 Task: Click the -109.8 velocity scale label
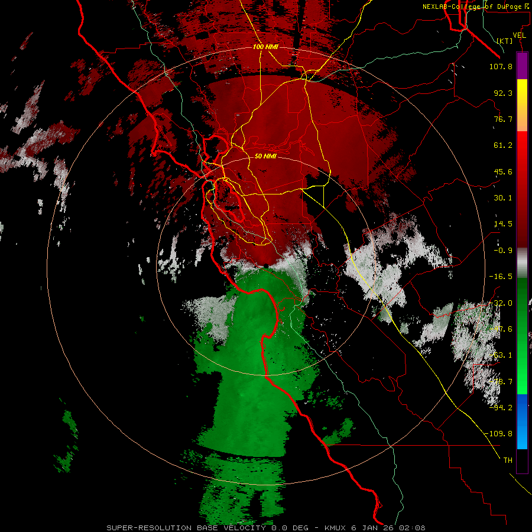coord(499,434)
